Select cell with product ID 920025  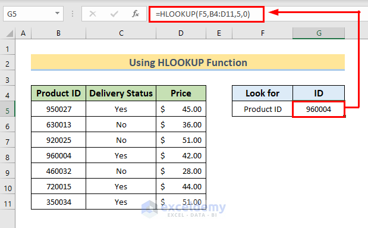point(58,140)
